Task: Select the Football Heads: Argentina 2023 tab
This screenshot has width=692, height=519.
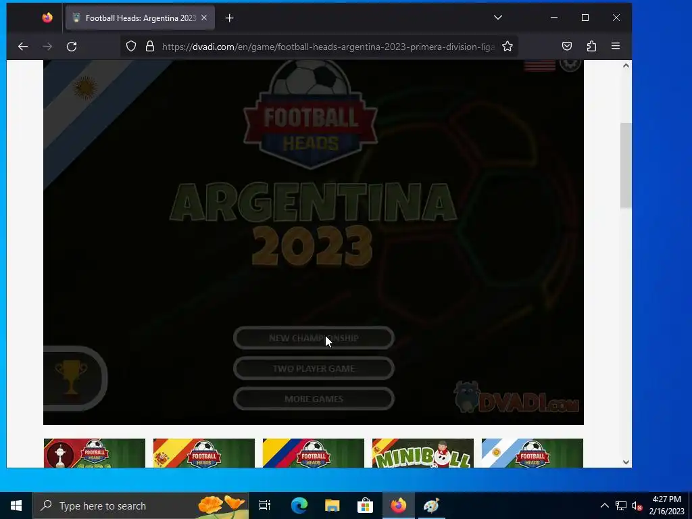Action: pyautogui.click(x=140, y=18)
